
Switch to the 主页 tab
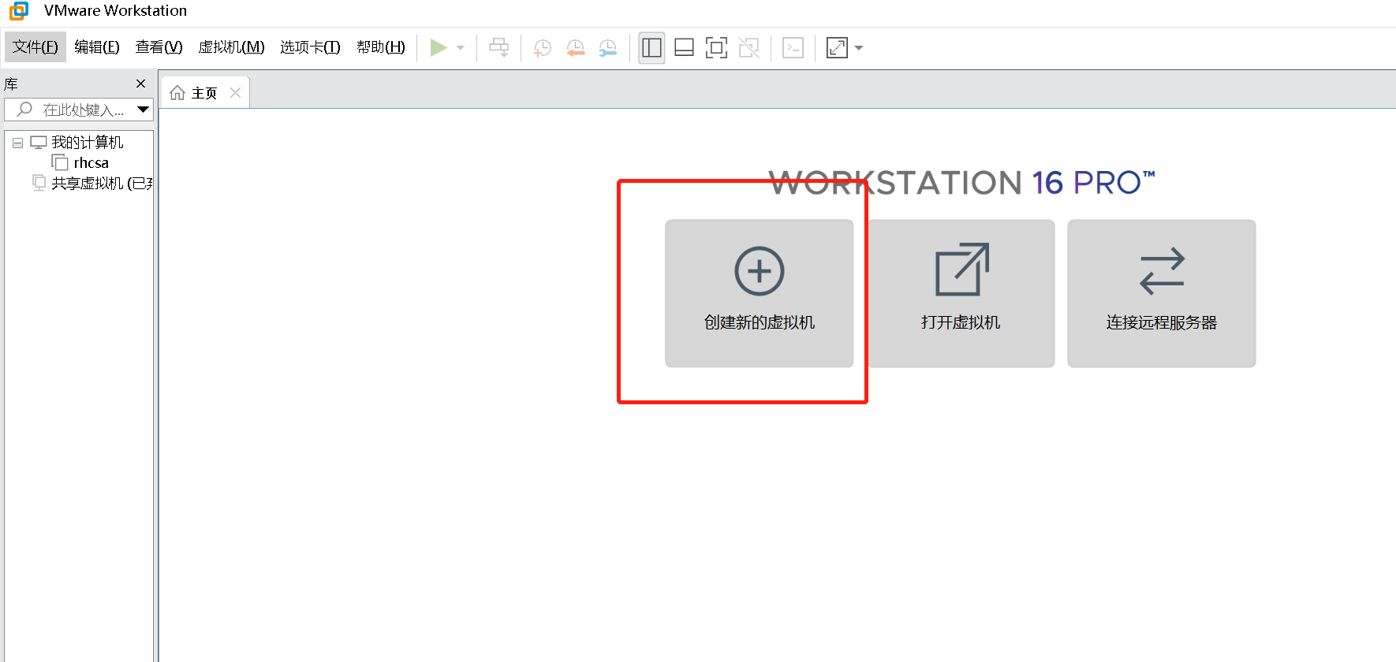point(204,93)
